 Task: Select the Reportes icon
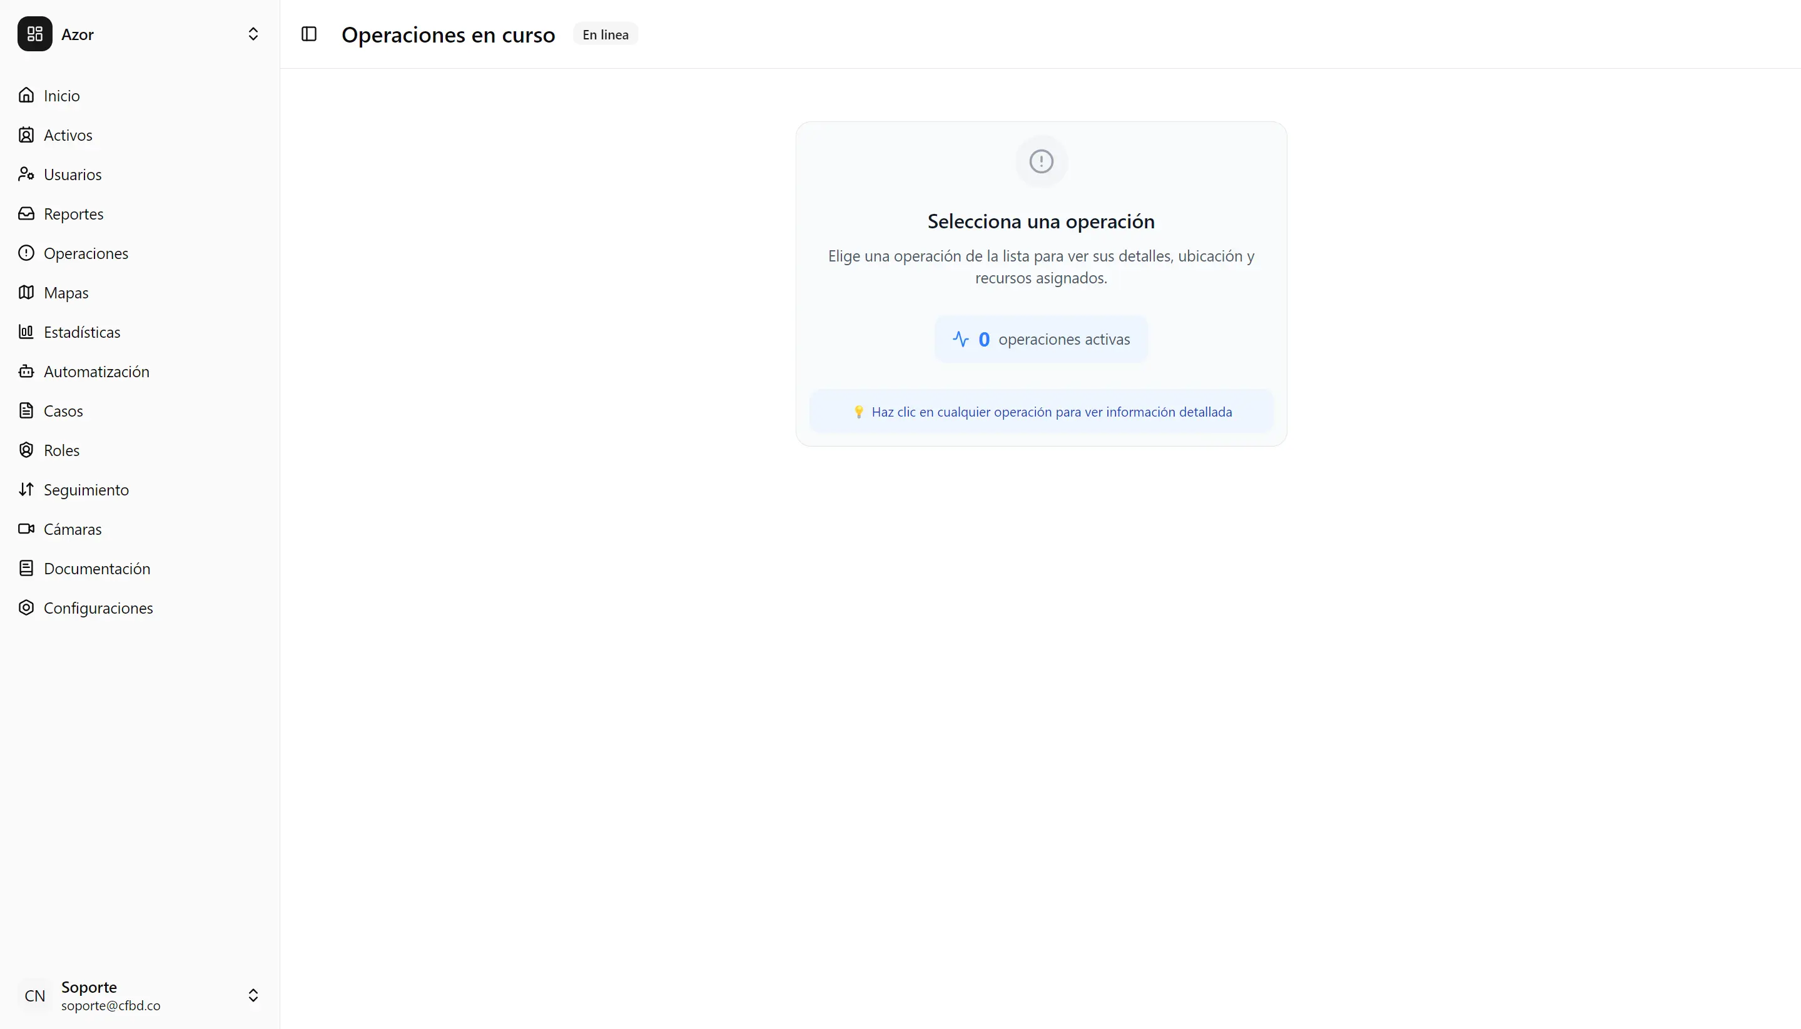click(x=26, y=213)
